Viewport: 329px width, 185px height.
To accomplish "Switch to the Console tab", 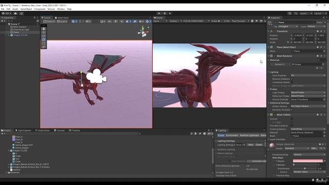I will pyautogui.click(x=60, y=131).
